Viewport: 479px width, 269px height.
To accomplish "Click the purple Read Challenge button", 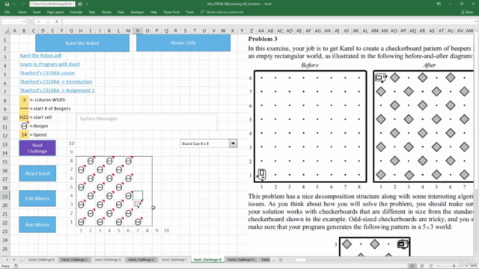I will [x=37, y=148].
